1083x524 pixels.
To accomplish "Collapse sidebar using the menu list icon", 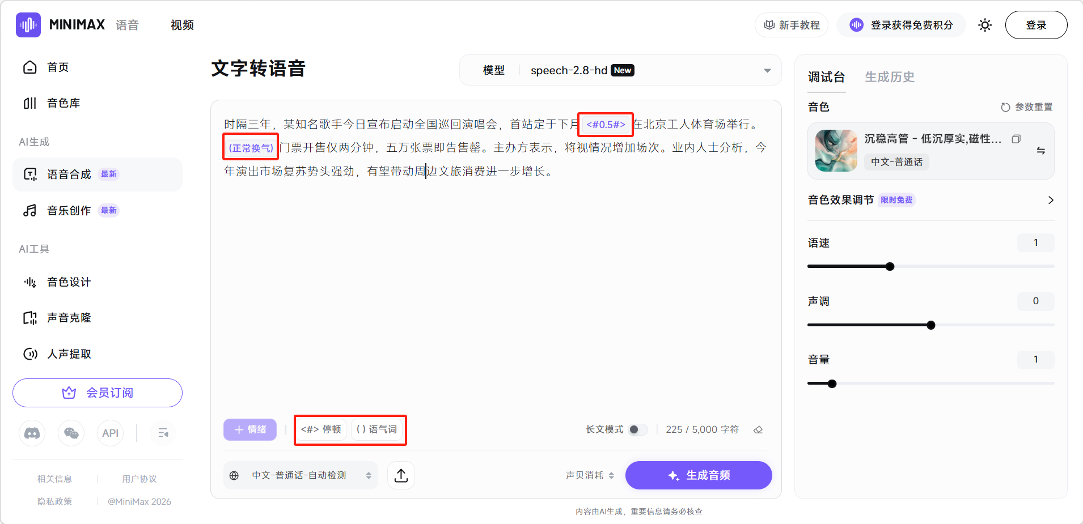I will 163,433.
